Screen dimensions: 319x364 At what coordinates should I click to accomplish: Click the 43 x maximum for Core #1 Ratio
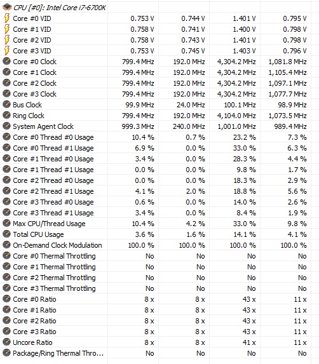(x=249, y=310)
